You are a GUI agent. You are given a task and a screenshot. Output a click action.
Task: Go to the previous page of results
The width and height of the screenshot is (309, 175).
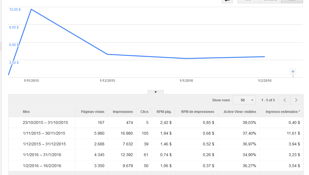click(285, 100)
